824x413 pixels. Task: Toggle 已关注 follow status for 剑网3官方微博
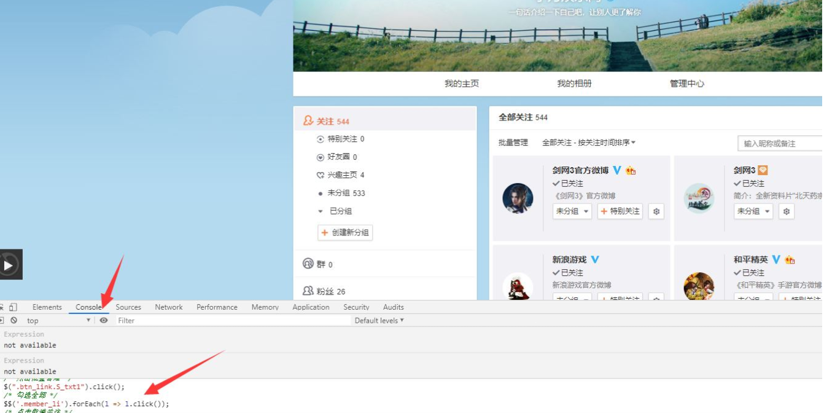coord(568,183)
